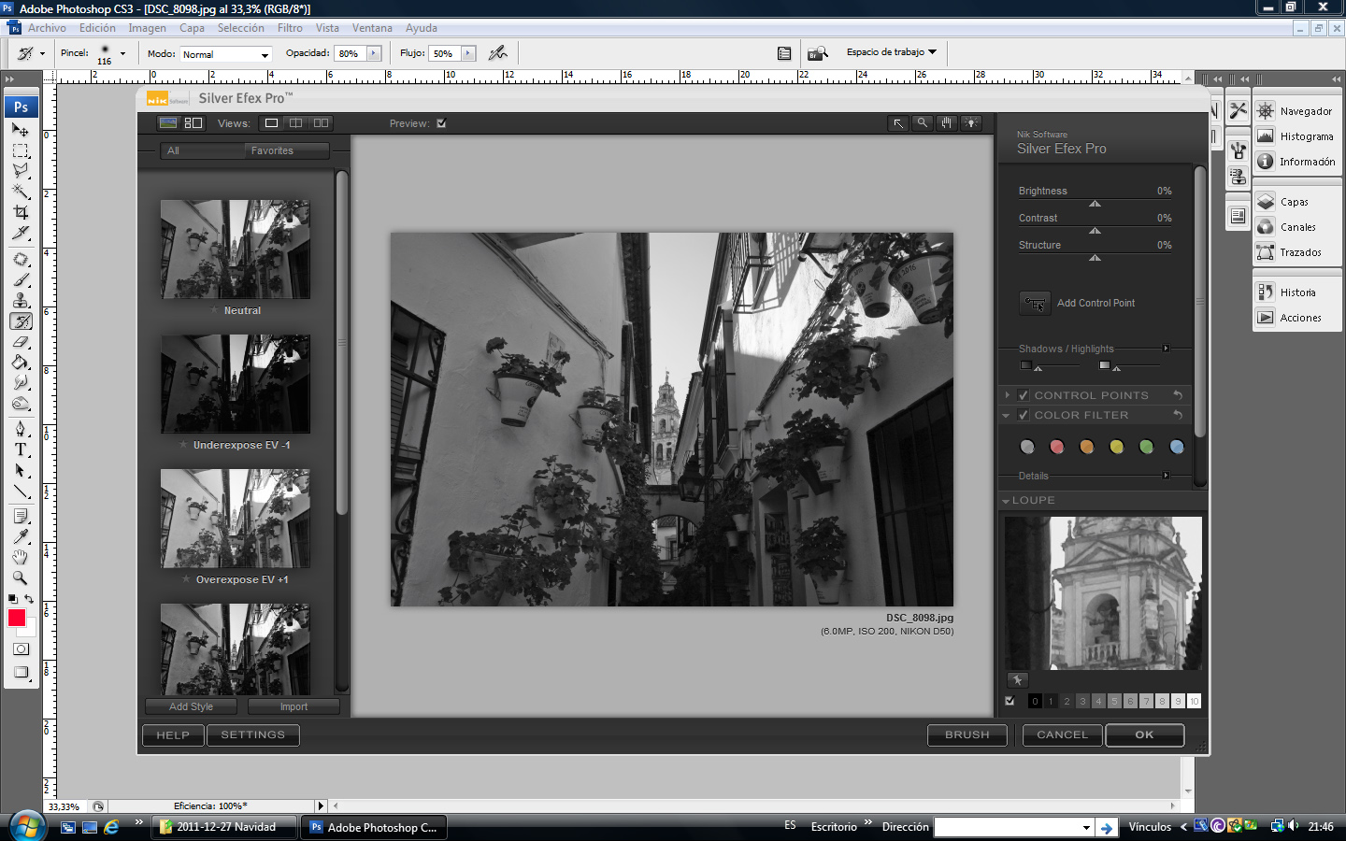The image size is (1346, 841).
Task: Switch to split preview view
Action: tap(296, 123)
